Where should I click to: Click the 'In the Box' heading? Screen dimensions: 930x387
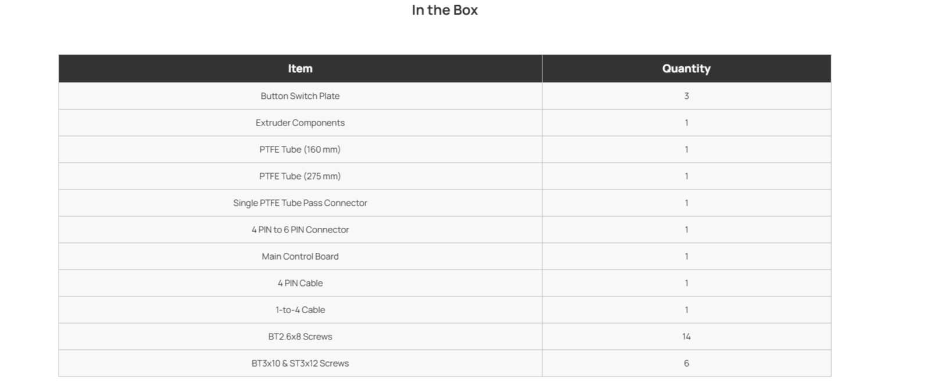point(445,10)
